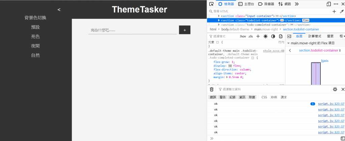Open the DevTools three-dot options menu
This screenshot has width=345, height=141.
pos(336,4)
